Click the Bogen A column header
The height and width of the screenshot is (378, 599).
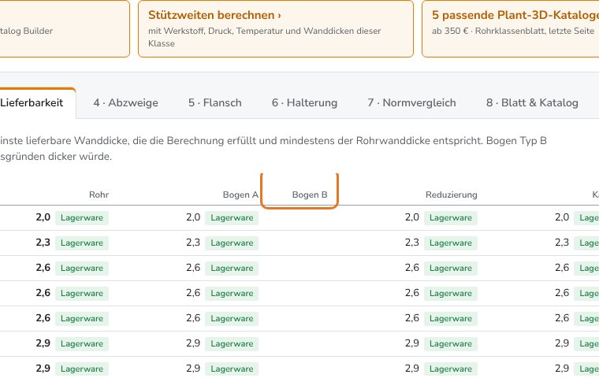point(240,195)
